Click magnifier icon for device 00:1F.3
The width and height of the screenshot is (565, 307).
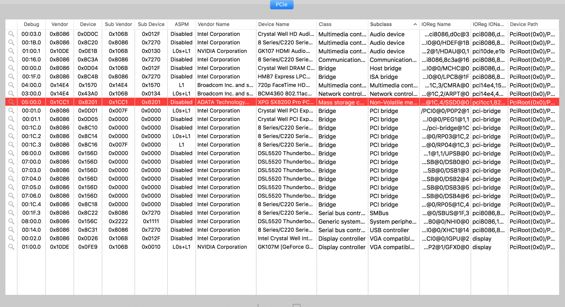click(11, 213)
